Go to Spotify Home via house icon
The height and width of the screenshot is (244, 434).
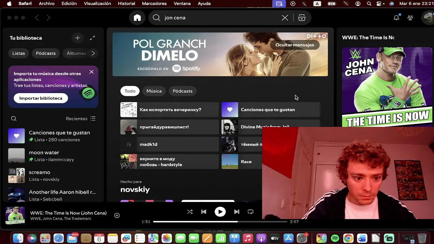(x=137, y=18)
